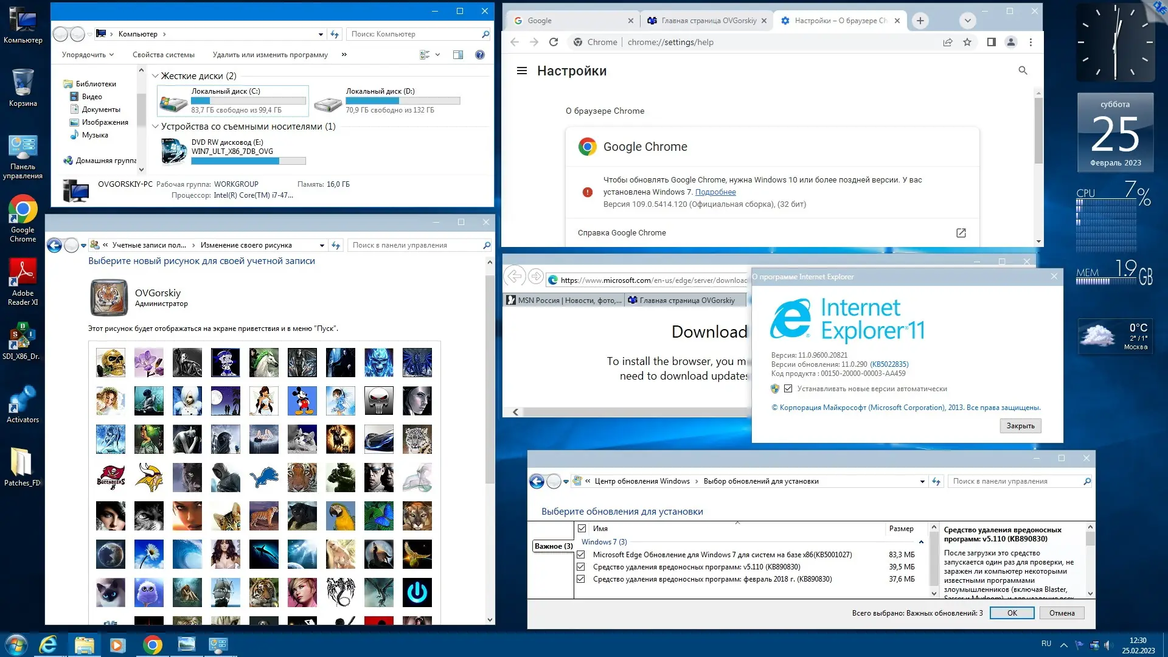This screenshot has width=1168, height=657.
Task: Collapse the Жесткие диски group
Action: coord(155,76)
